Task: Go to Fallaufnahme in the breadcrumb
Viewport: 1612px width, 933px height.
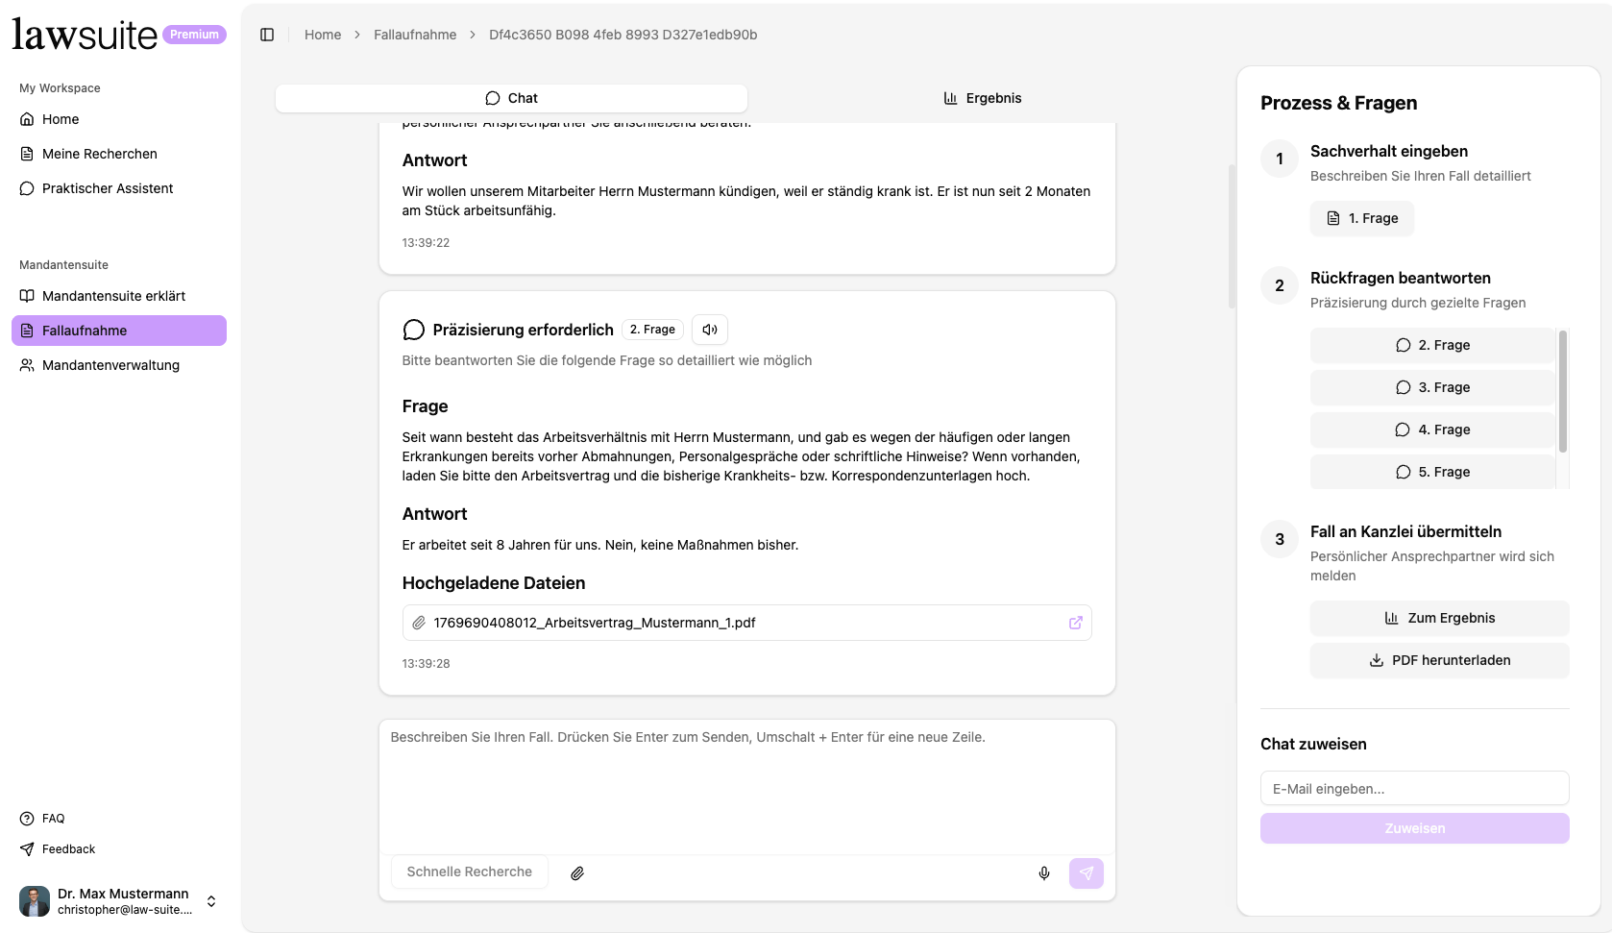Action: coord(415,35)
